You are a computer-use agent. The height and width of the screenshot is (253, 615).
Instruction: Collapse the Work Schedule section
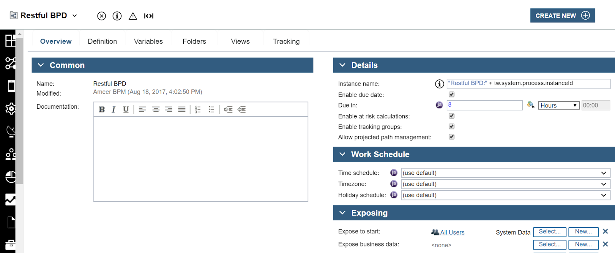[342, 154]
